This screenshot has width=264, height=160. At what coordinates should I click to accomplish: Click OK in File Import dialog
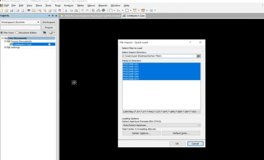177,144
